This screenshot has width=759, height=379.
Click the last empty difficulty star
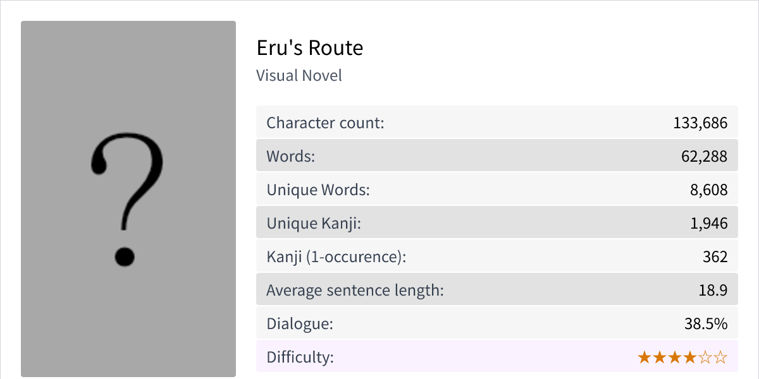point(721,358)
